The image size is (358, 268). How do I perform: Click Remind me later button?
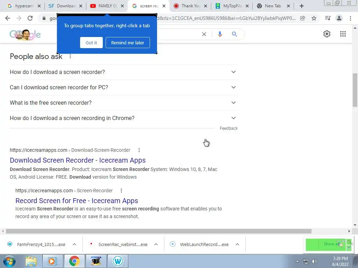pos(128,43)
